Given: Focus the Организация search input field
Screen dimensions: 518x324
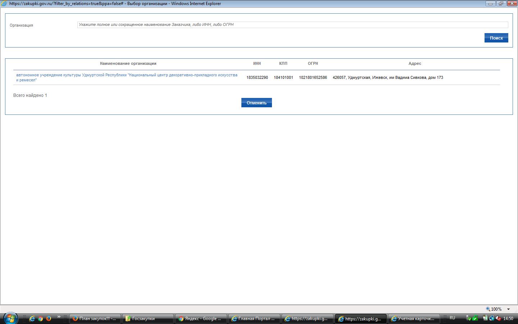Looking at the screenshot, I should pyautogui.click(x=292, y=25).
